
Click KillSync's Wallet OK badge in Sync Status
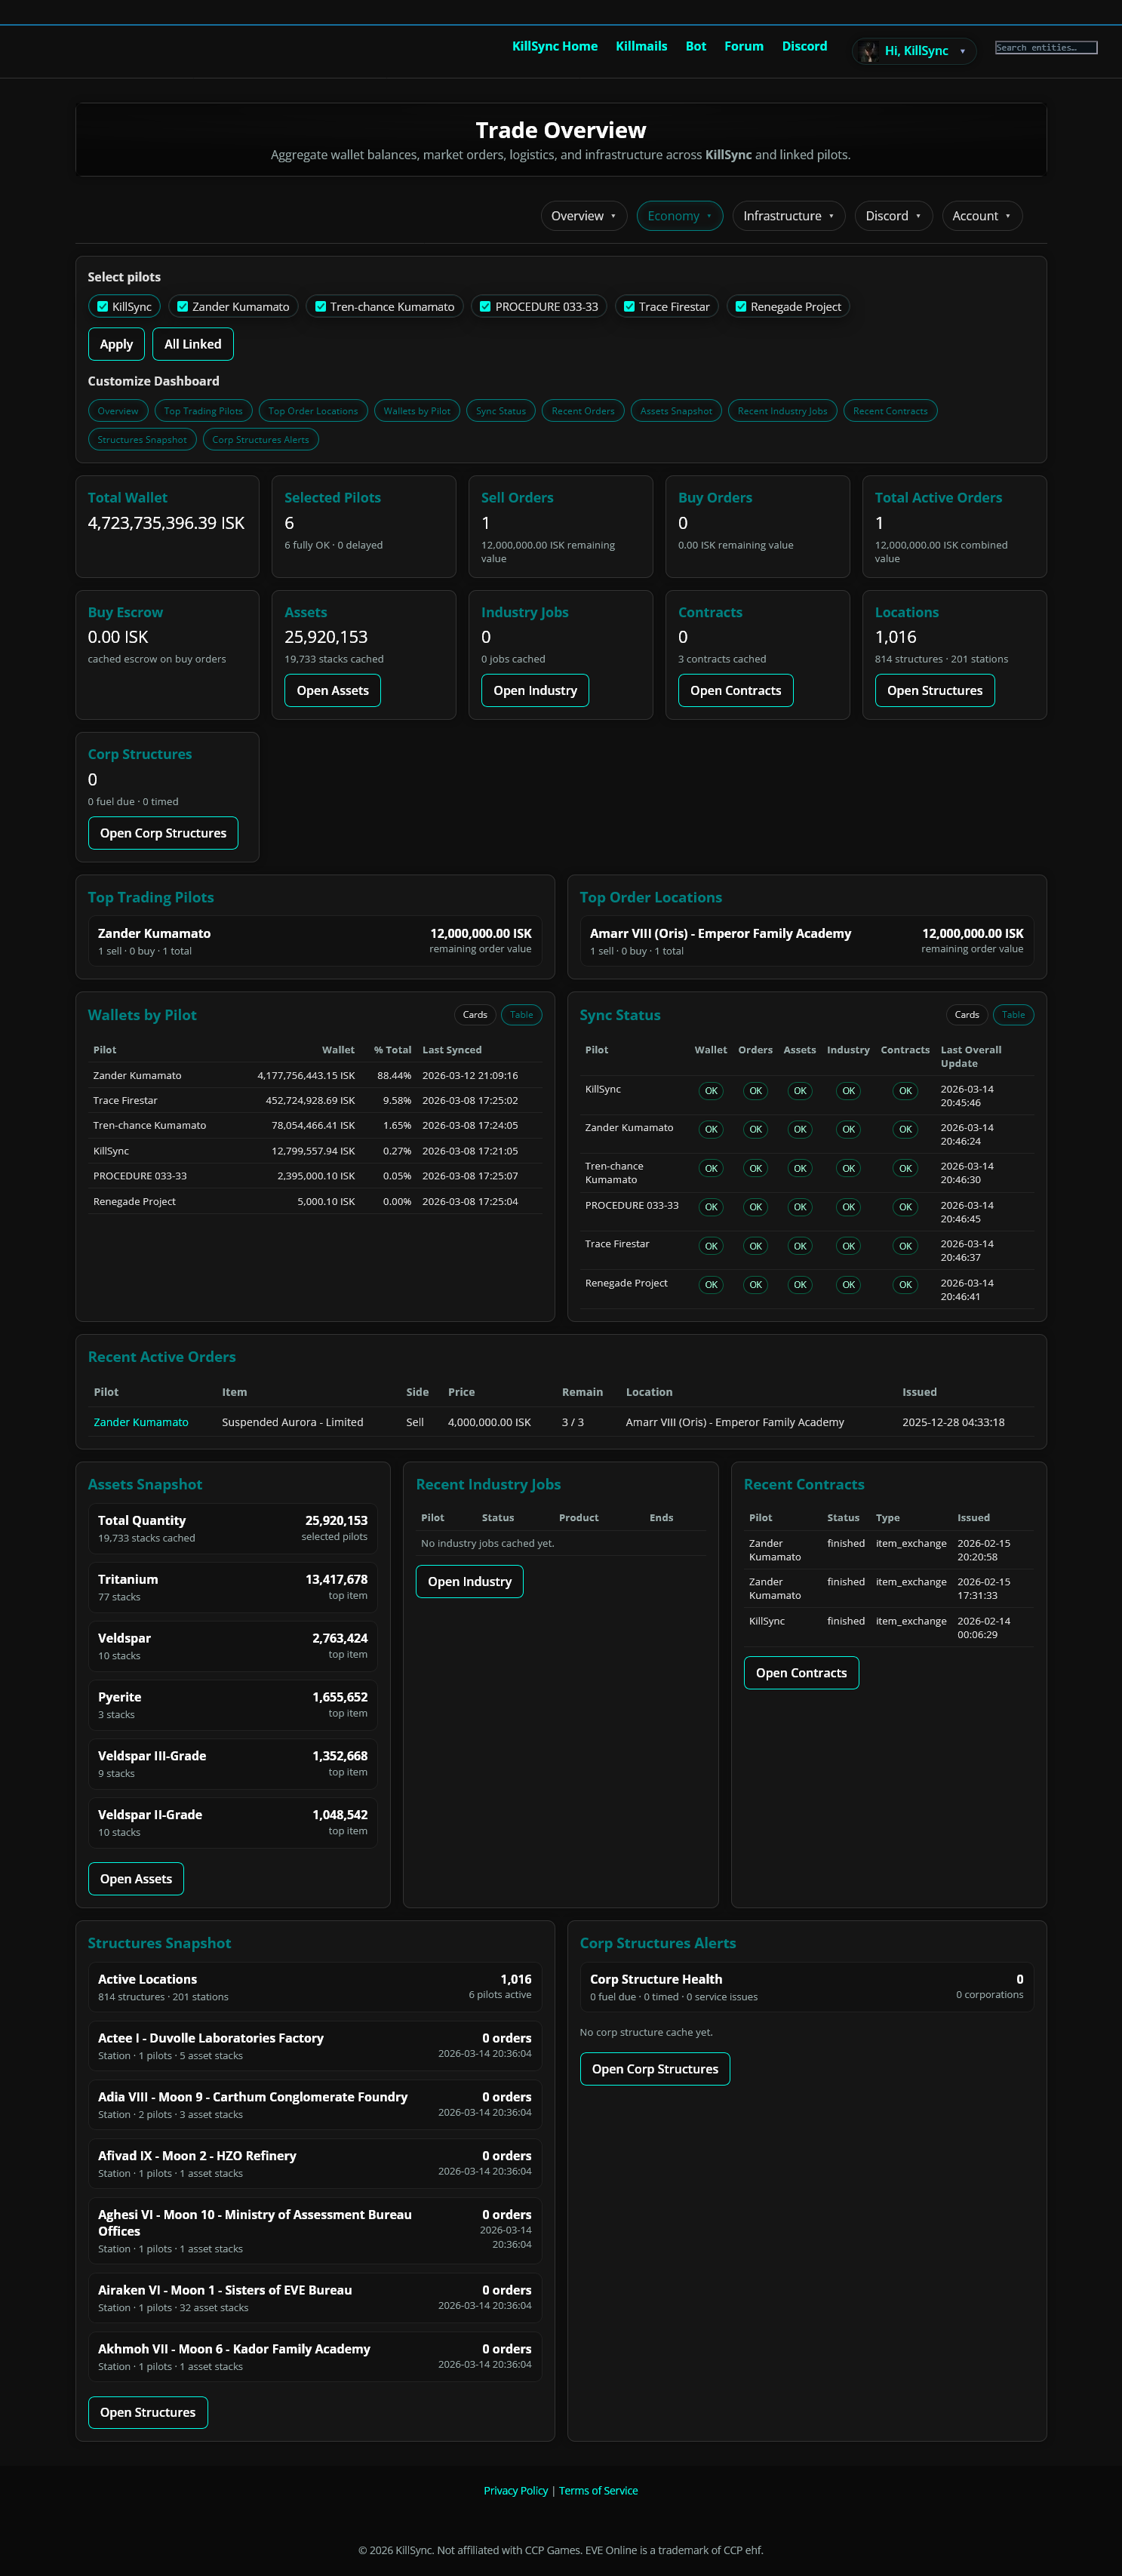(710, 1091)
